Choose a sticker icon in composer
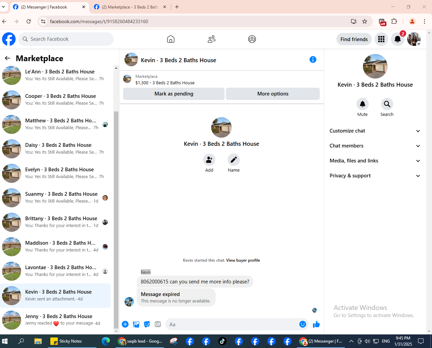The image size is (432, 348). (147, 324)
